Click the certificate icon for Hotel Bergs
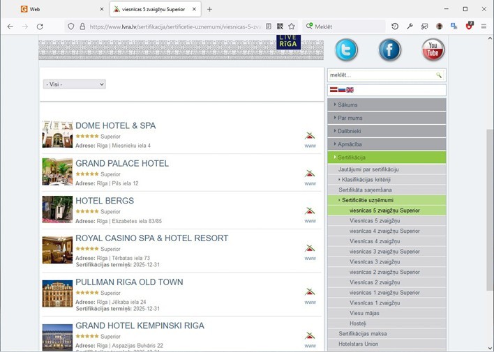 point(310,211)
